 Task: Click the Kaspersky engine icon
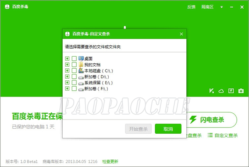pyautogui.click(x=212, y=91)
